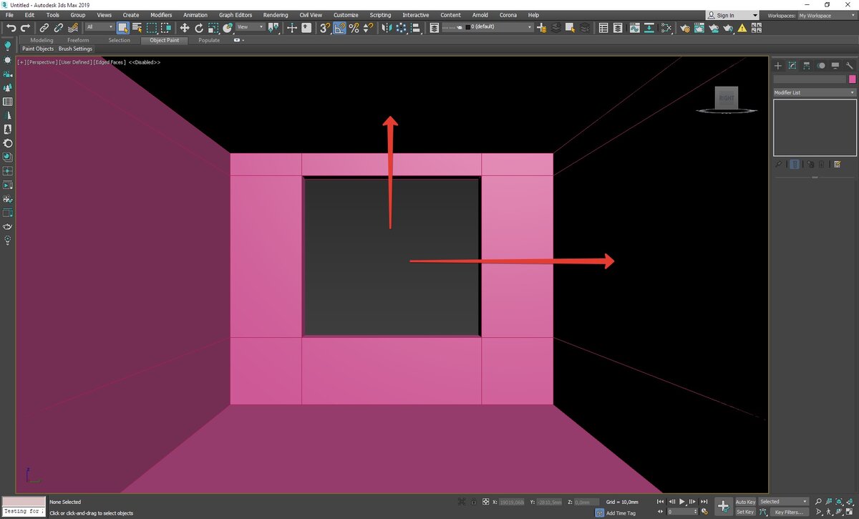Switch to the Freeform ribbon tab
Image resolution: width=859 pixels, height=519 pixels.
click(78, 40)
